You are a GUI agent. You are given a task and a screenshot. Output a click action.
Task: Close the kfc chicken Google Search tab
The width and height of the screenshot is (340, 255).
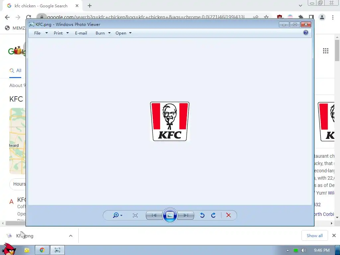[x=77, y=6]
